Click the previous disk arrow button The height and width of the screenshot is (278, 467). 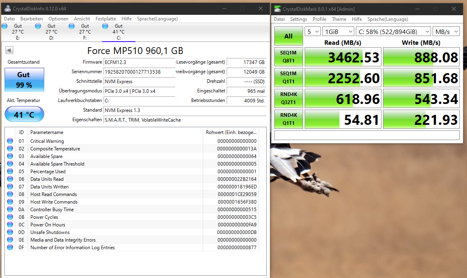pyautogui.click(x=9, y=50)
